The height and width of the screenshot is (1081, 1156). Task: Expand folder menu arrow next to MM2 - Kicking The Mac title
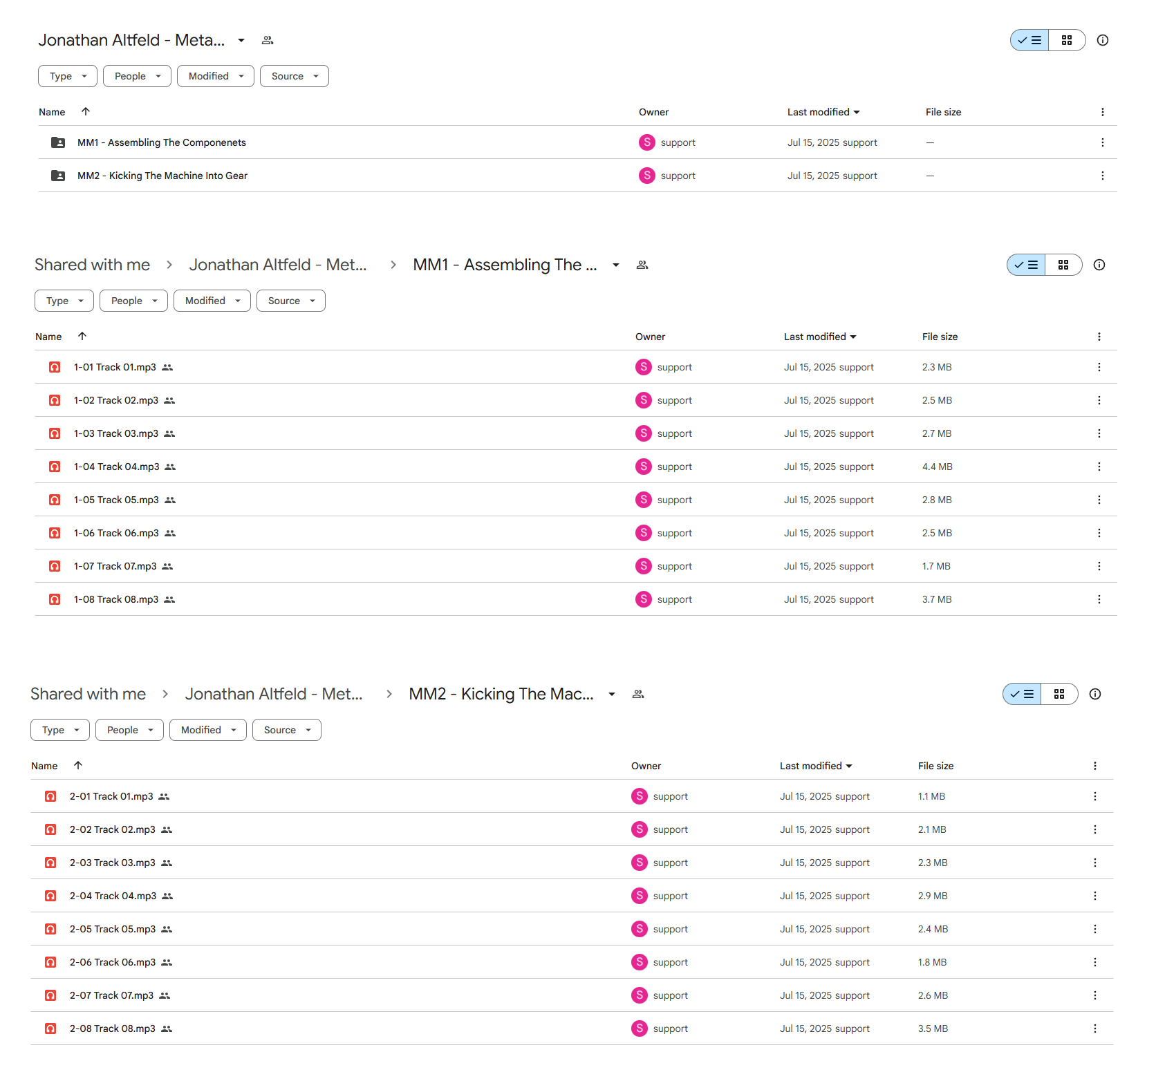[612, 694]
